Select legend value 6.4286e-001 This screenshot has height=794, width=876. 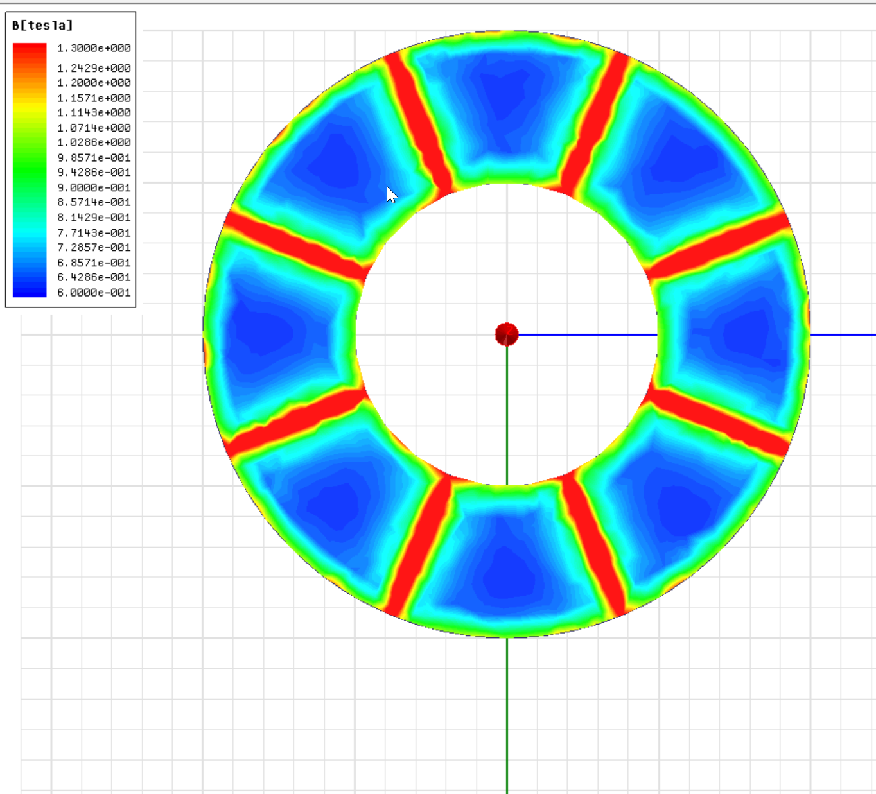[x=94, y=277]
